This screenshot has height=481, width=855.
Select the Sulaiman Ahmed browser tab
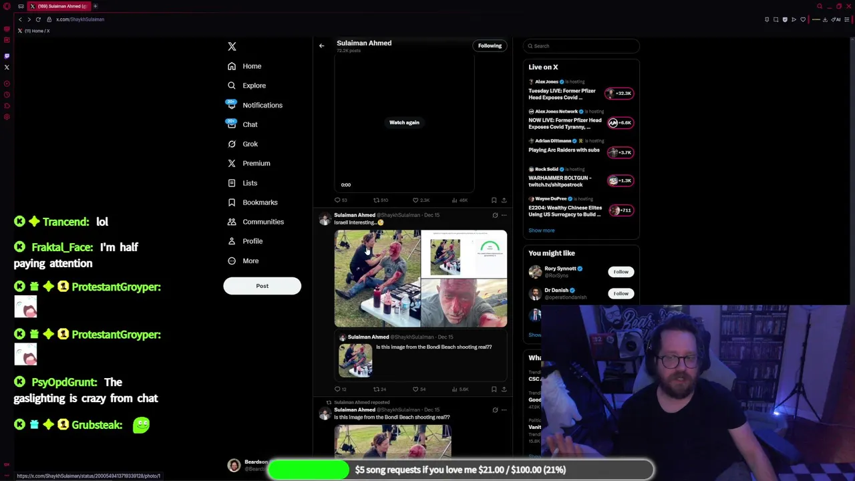(x=59, y=6)
